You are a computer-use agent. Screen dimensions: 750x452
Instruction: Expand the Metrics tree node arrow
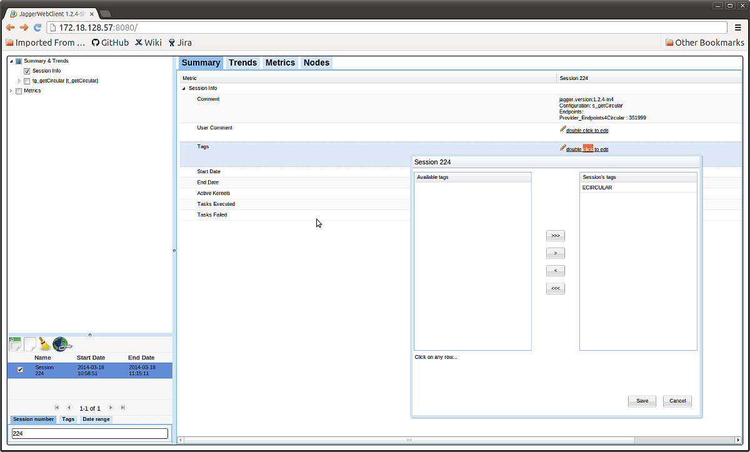coord(11,91)
